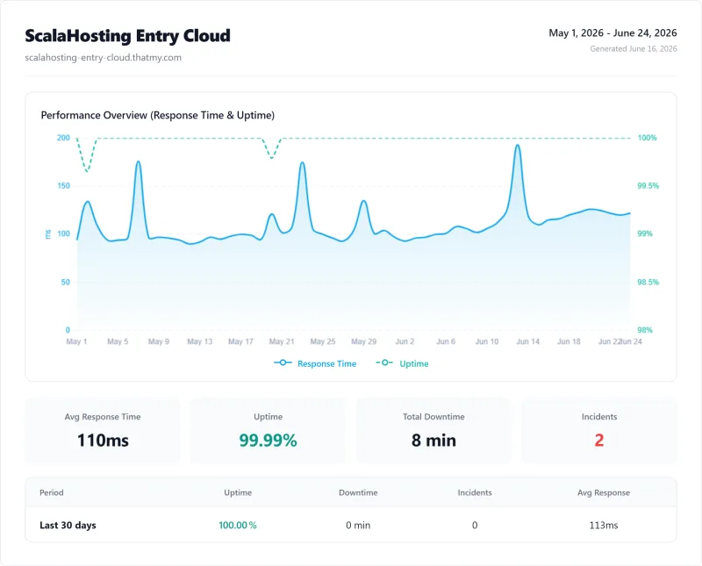Click the 50 y-axis tick label

65,282
